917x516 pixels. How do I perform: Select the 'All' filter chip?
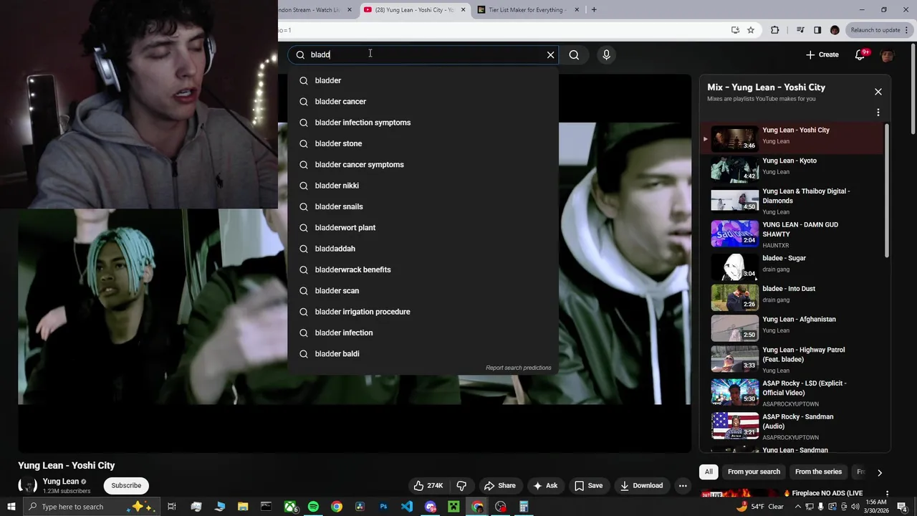point(709,472)
